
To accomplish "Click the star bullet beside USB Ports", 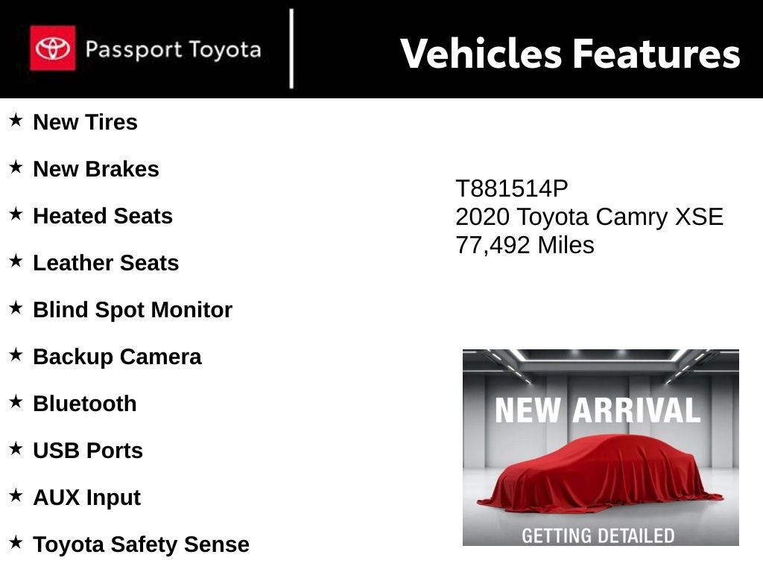I will [16, 448].
